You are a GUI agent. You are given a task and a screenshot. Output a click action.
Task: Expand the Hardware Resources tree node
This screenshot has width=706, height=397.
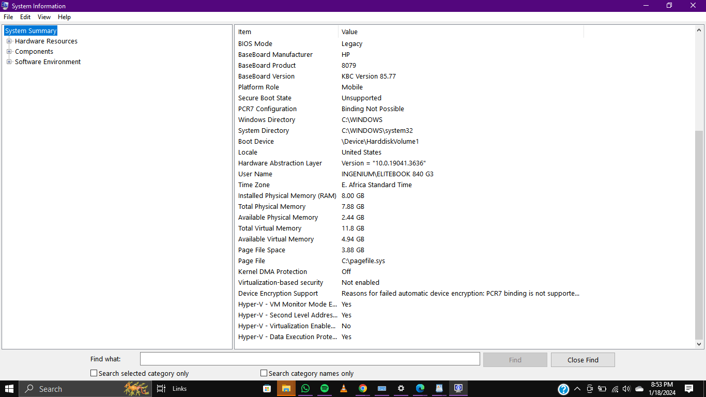pos(9,41)
